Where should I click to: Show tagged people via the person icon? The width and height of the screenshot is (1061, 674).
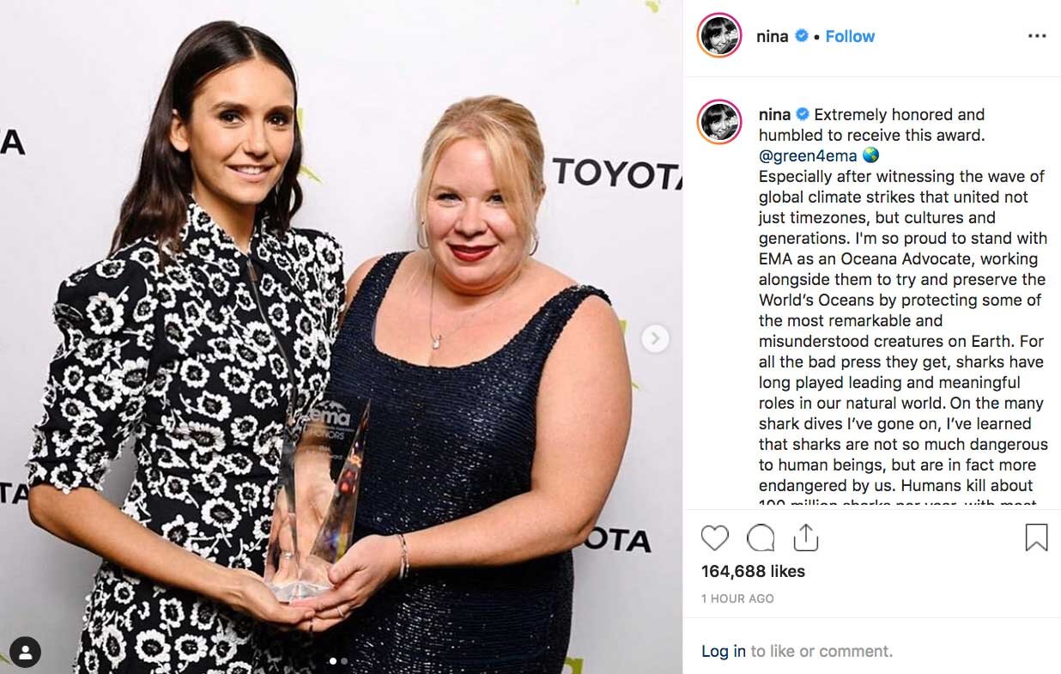(27, 652)
